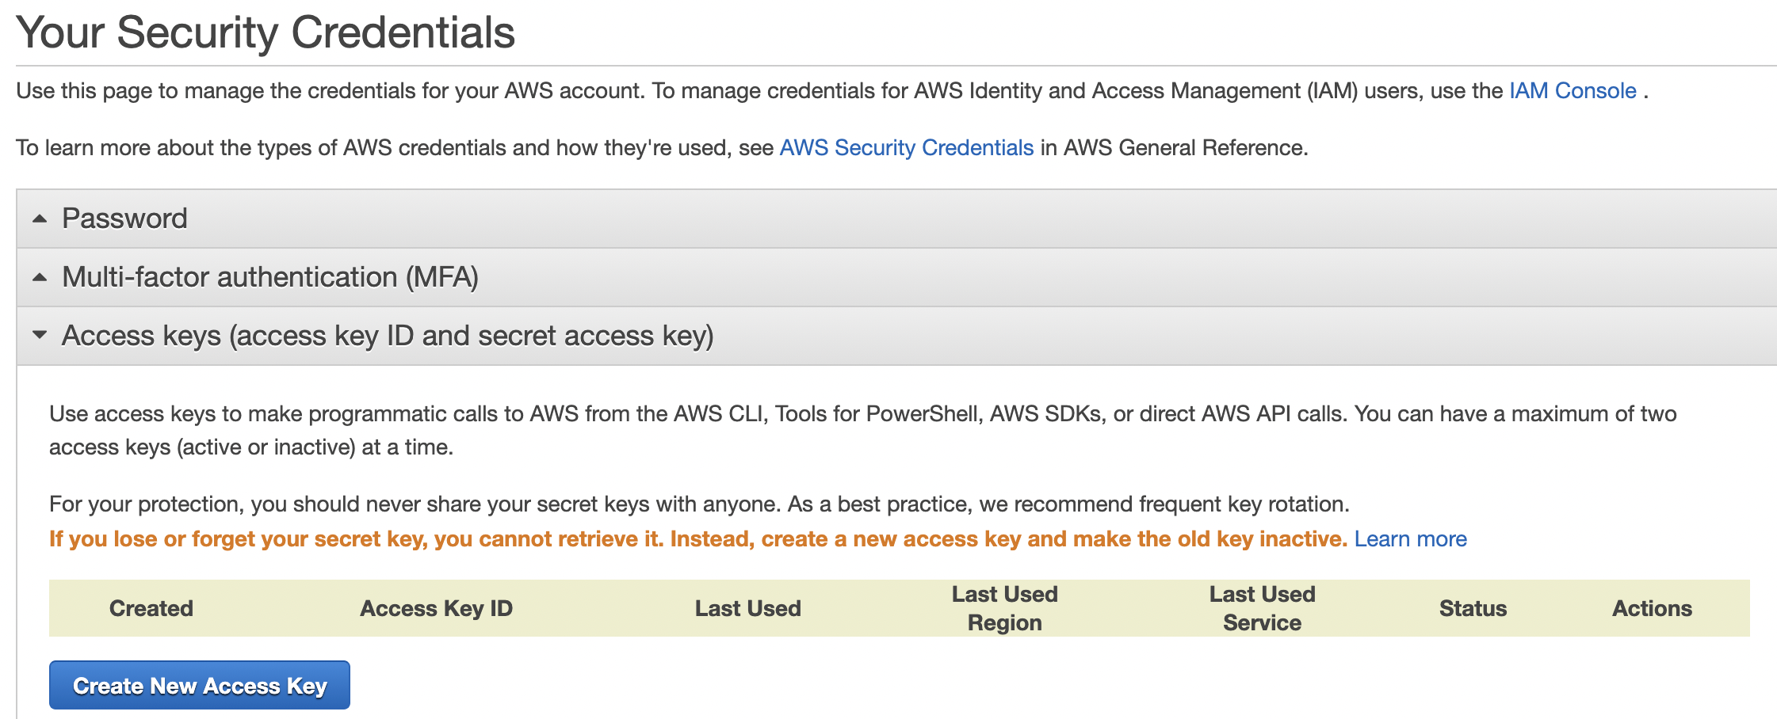1777x719 pixels.
Task: Click the triangle arrow beside Multi-factor authentication
Action: click(40, 277)
